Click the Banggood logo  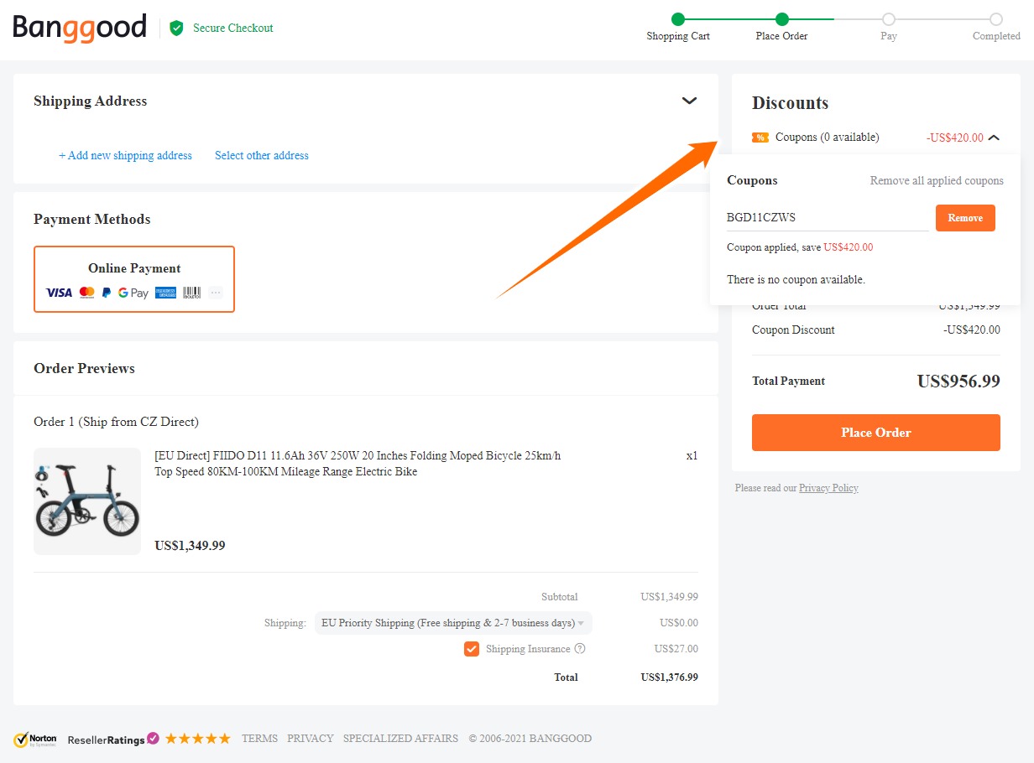pos(80,28)
